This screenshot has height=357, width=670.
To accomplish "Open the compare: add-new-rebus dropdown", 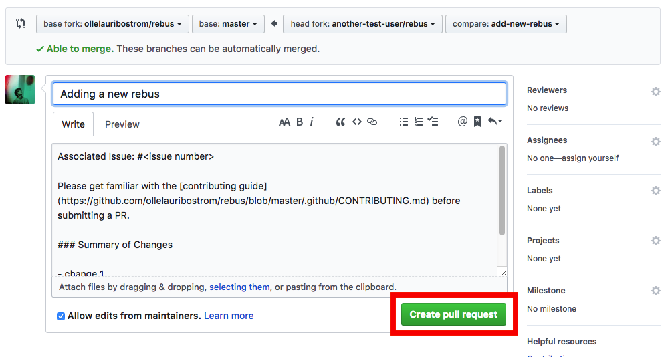I will point(506,24).
